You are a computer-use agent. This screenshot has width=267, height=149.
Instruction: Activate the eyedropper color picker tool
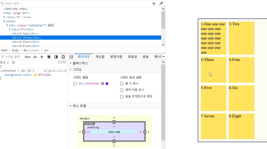tap(161, 3)
